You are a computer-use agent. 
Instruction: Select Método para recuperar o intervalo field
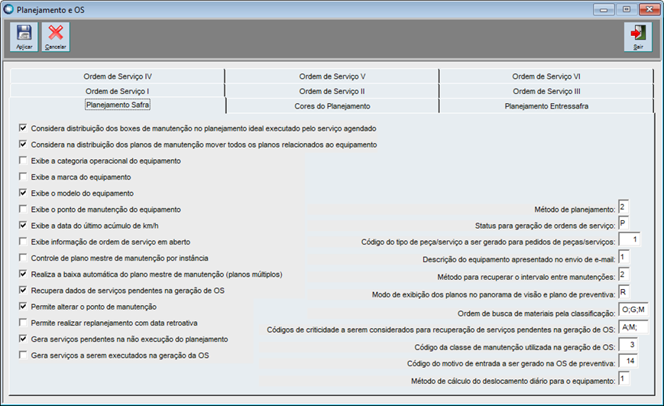pos(624,274)
